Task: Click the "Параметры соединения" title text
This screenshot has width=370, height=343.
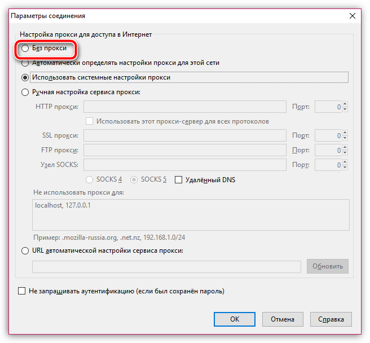Action: (48, 16)
